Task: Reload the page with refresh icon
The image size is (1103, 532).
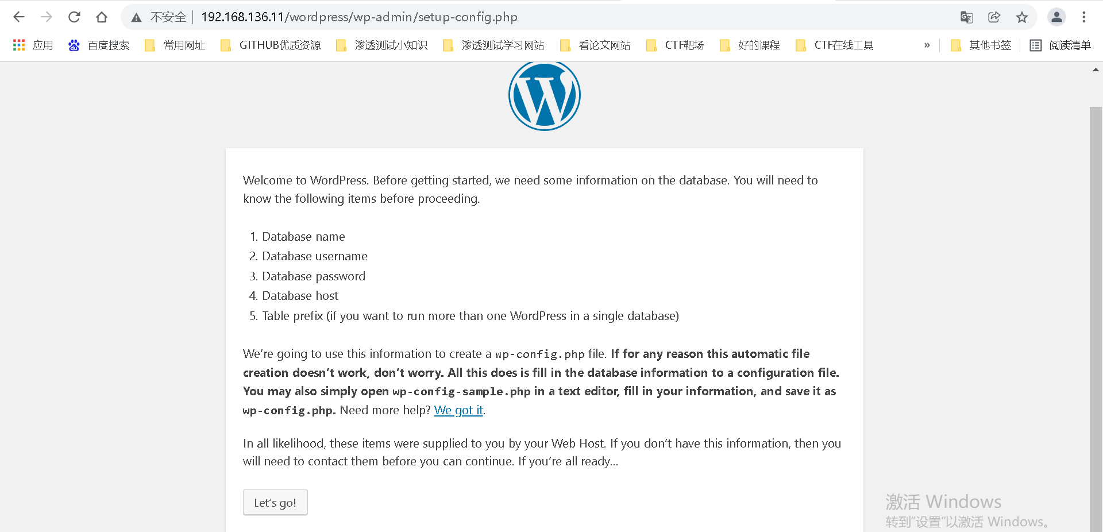Action: click(x=74, y=17)
